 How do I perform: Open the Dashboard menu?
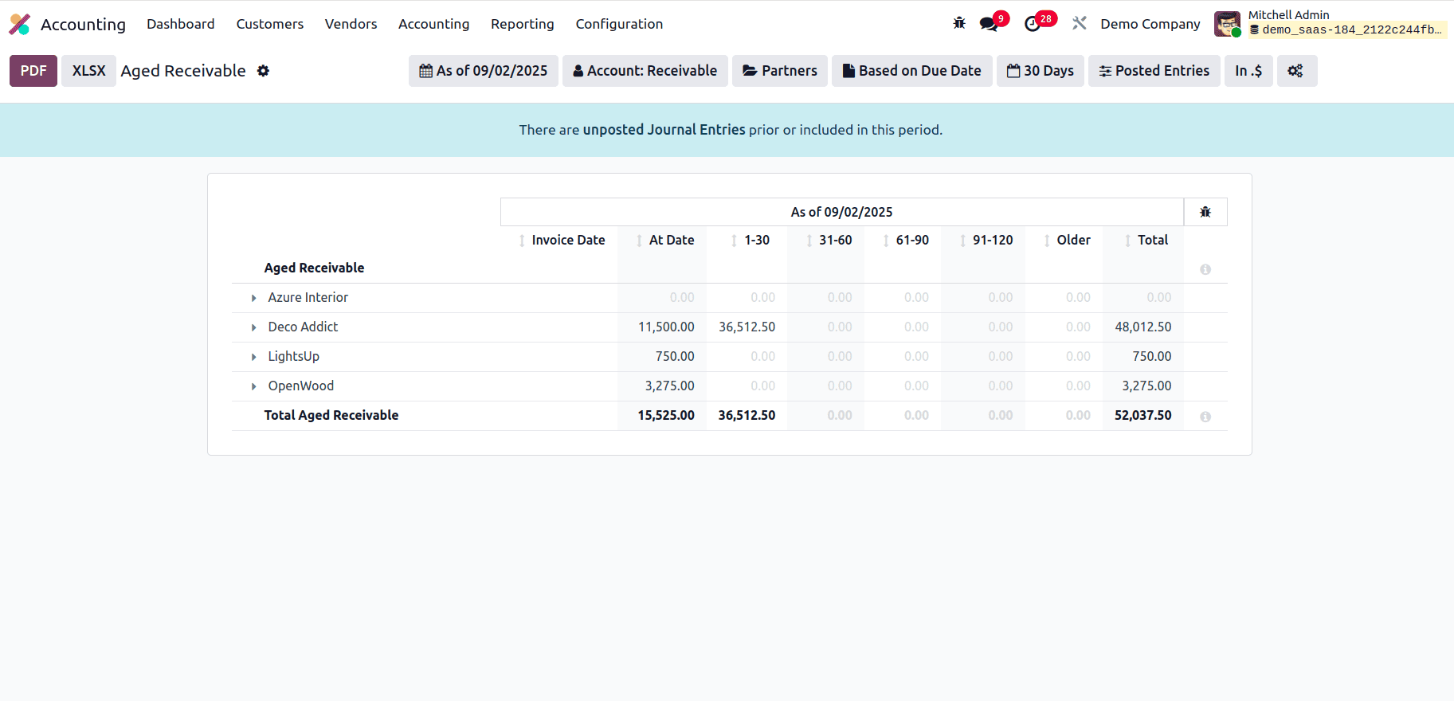tap(181, 24)
